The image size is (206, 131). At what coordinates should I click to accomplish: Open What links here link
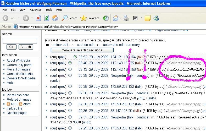(x=18, y=95)
